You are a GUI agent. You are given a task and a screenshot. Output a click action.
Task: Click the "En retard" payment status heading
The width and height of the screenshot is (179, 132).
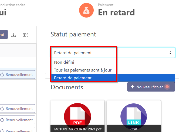pyautogui.click(x=116, y=12)
